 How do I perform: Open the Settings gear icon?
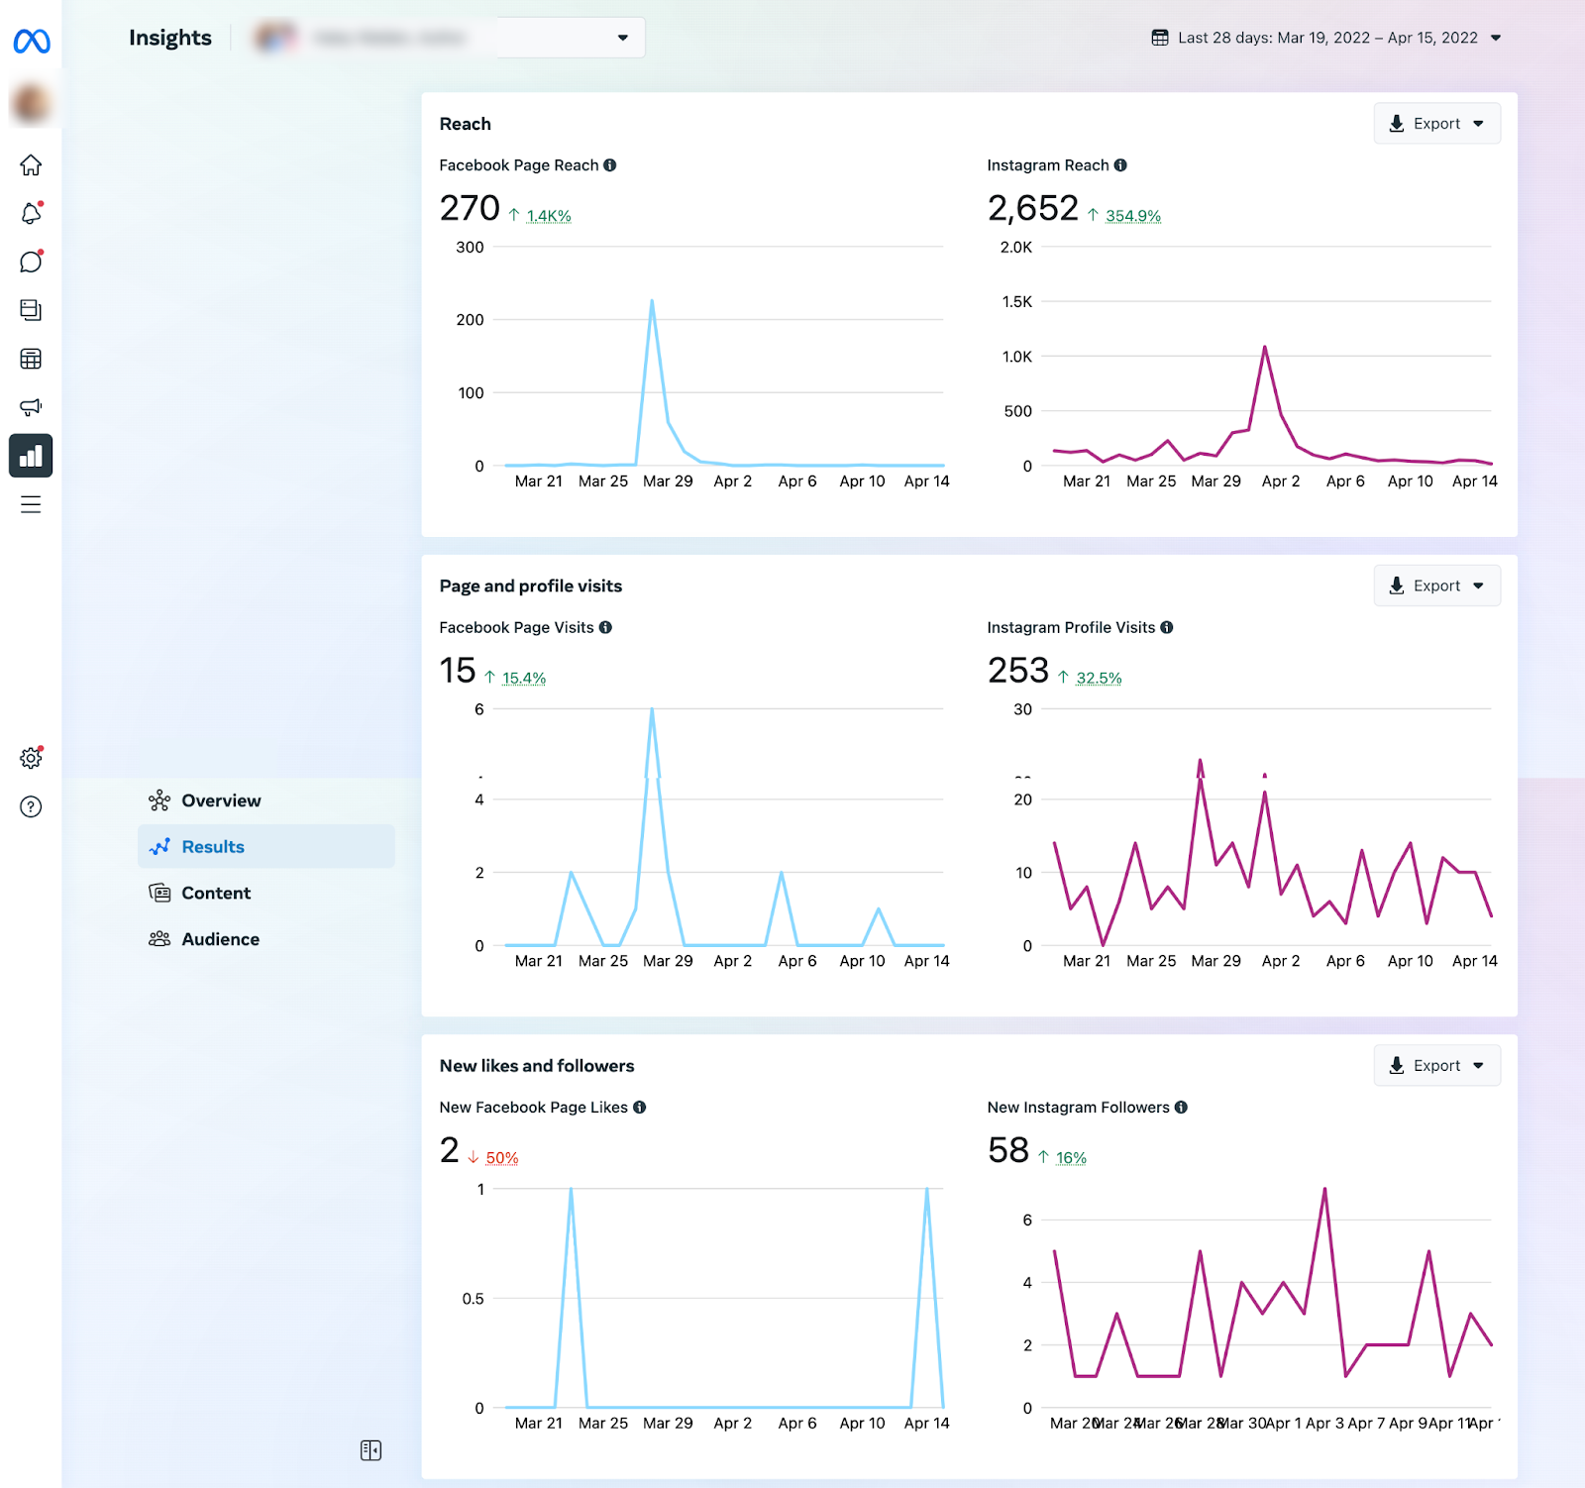(x=31, y=758)
